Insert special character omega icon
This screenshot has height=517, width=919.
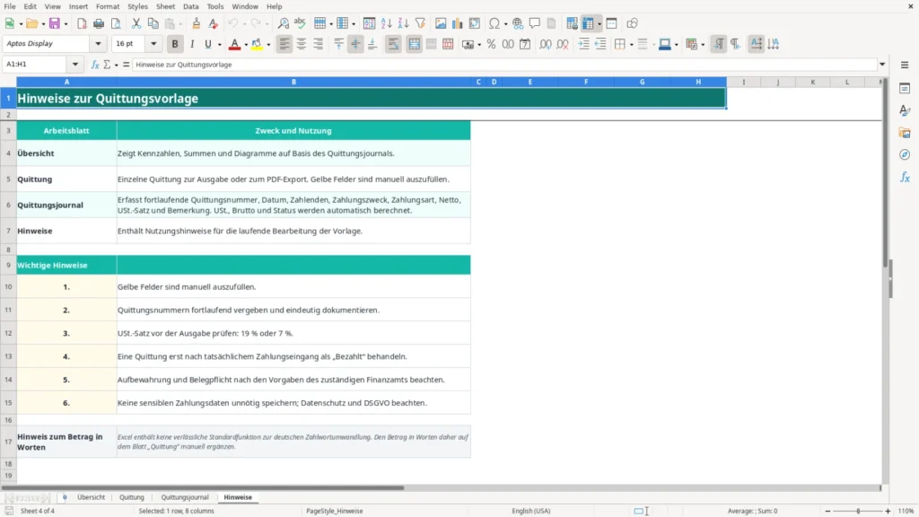pos(495,23)
